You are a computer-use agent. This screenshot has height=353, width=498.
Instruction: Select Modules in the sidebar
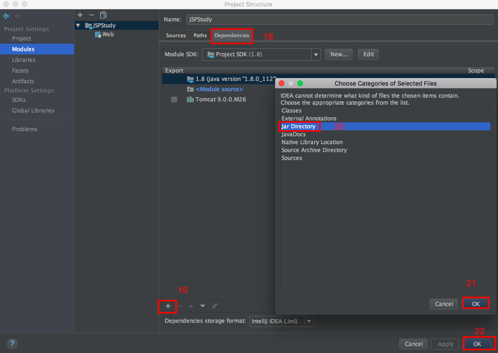(x=23, y=49)
